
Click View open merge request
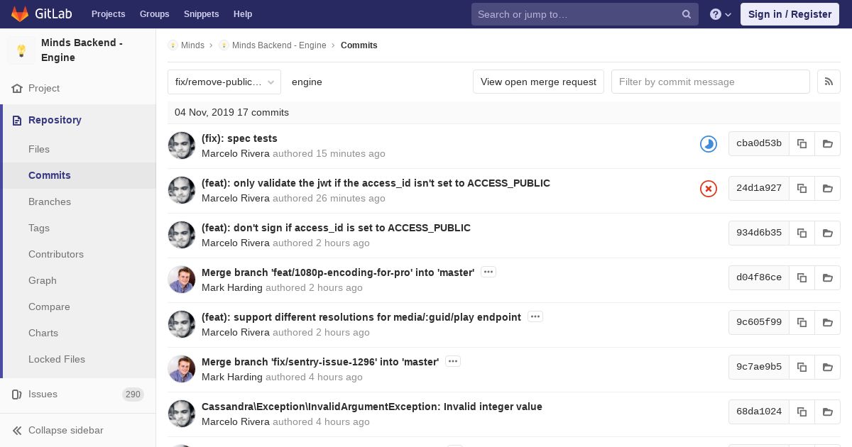(x=538, y=82)
